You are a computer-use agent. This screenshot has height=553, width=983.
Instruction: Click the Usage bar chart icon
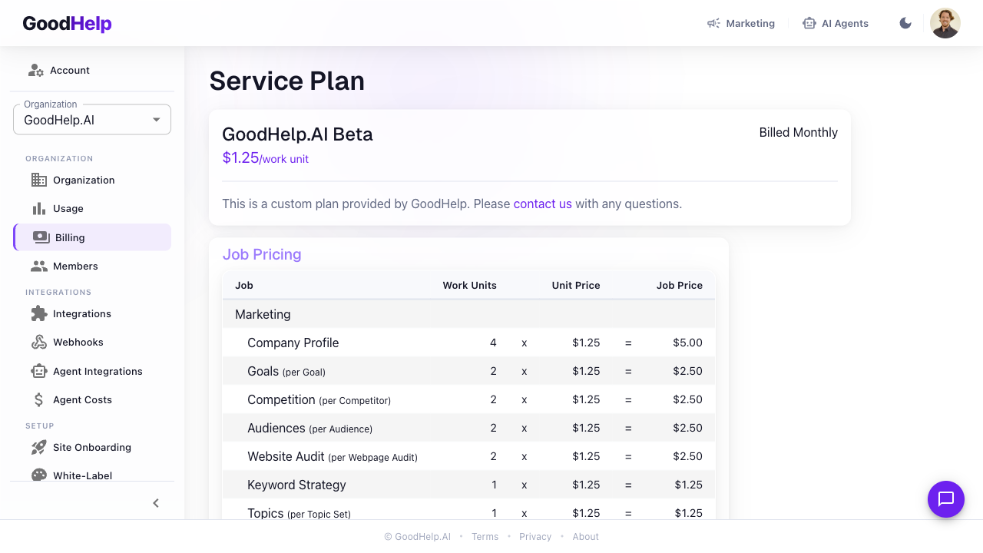(39, 209)
